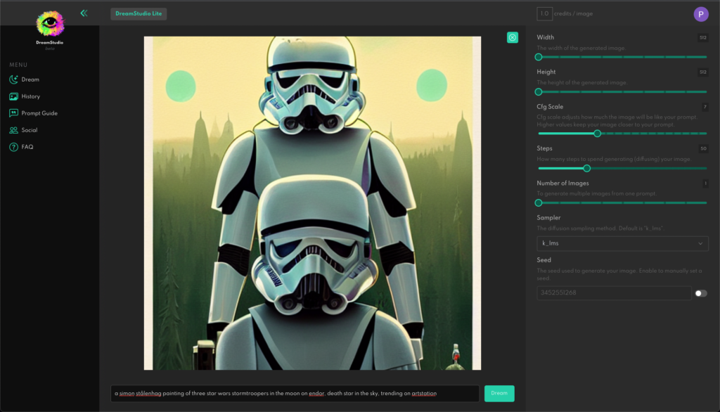Screen dimensions: 720x412
Task: Click the Height slider handle
Action: 539,92
